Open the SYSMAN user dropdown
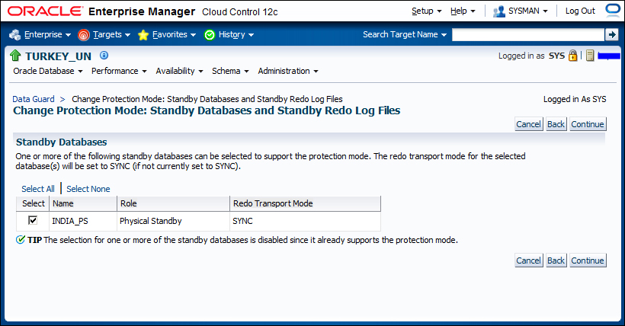This screenshot has height=326, width=625. tap(527, 11)
